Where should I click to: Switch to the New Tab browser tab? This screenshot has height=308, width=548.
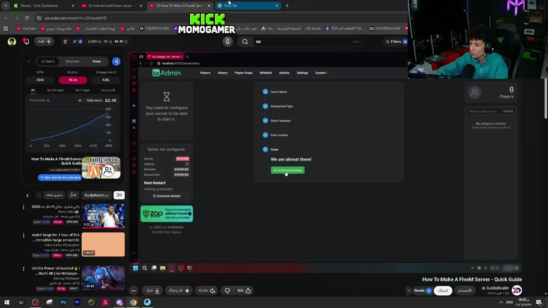click(x=247, y=6)
